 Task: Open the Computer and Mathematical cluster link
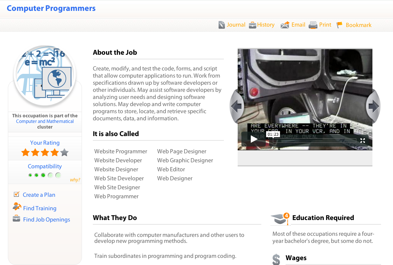[x=45, y=121]
